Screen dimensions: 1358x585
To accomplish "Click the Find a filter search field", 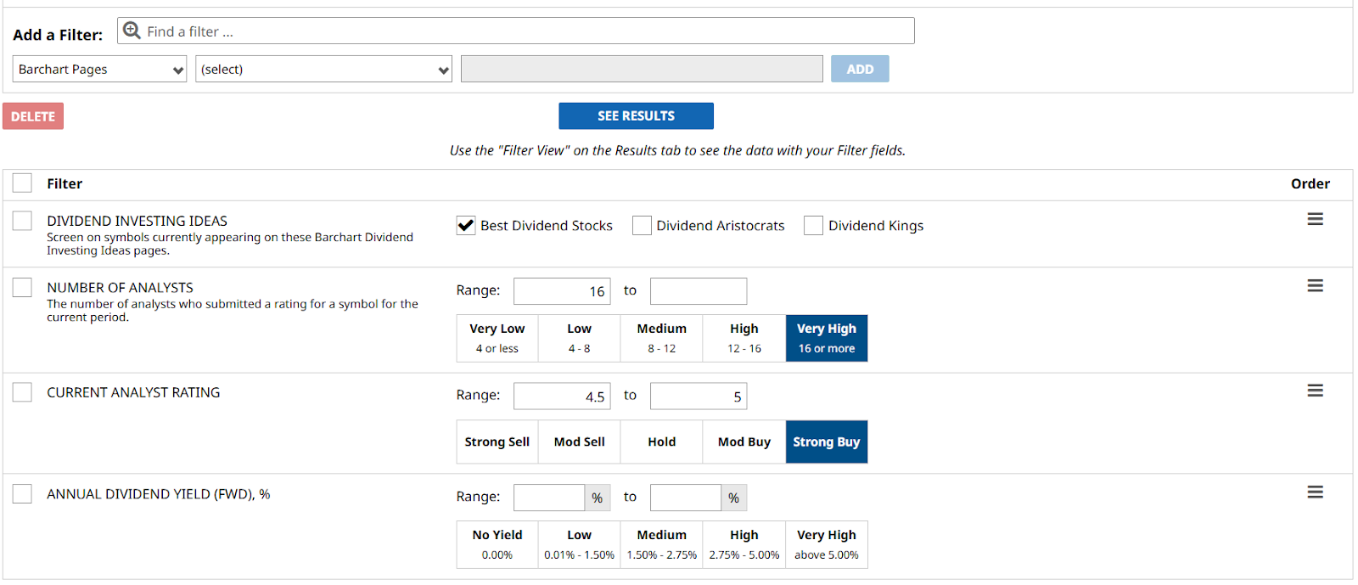I will tap(526, 31).
